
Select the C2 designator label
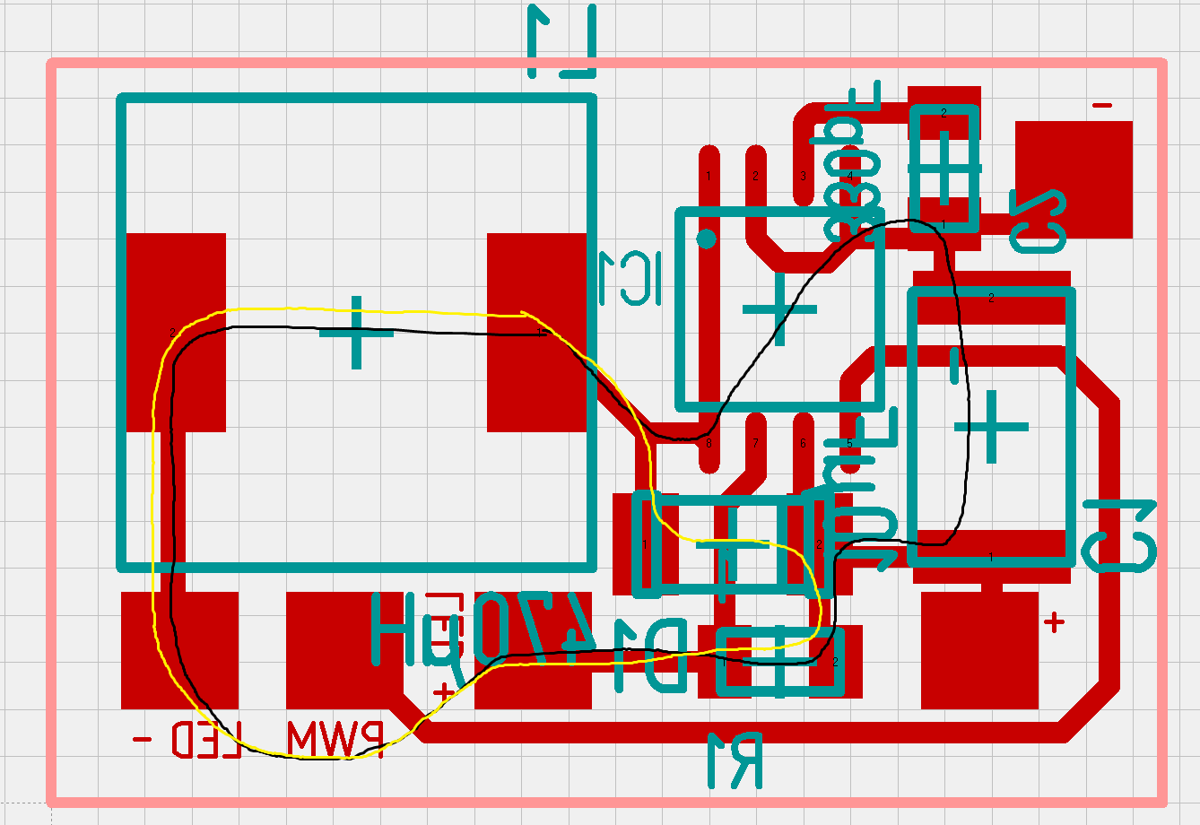coord(1039,221)
